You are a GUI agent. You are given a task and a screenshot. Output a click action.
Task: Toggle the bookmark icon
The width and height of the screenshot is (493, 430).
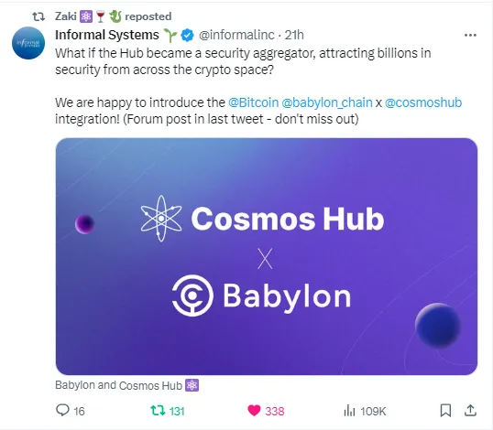[x=445, y=410]
